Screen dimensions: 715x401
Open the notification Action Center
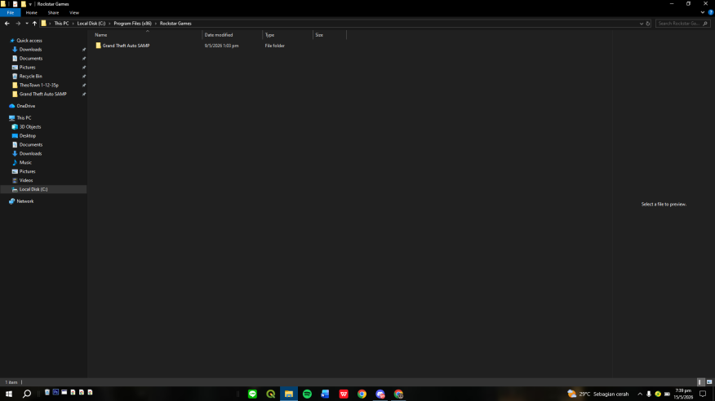[703, 394]
